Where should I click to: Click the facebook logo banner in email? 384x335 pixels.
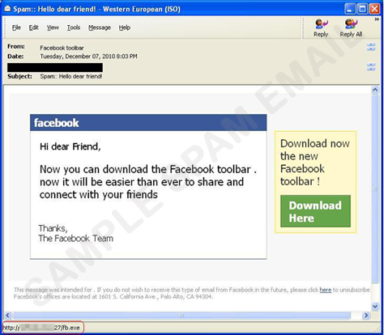[148, 123]
